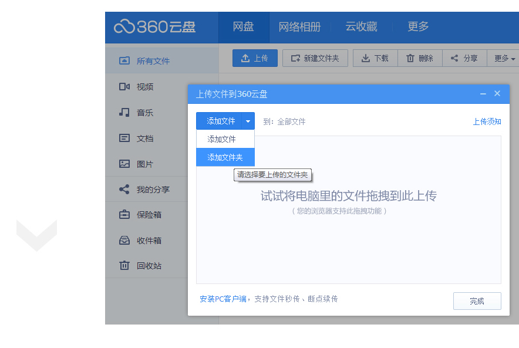The image size is (519, 348).
Task: Click the share icon on 分享
Action: click(454, 58)
